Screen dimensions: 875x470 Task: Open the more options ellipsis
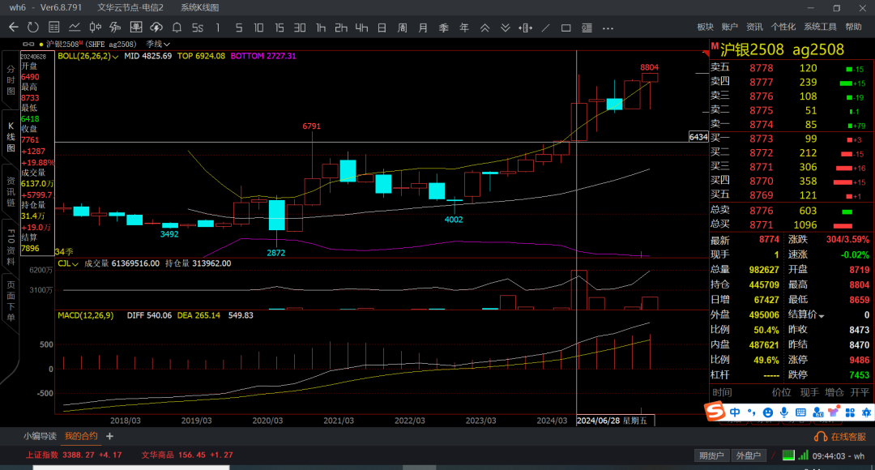[x=608, y=28]
